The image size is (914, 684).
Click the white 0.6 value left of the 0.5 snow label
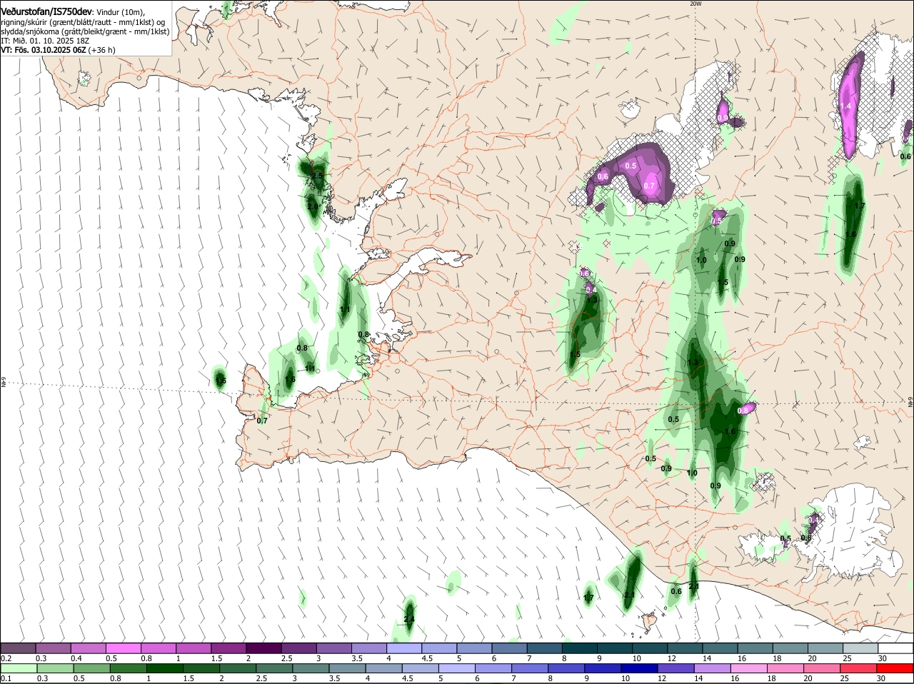pyautogui.click(x=603, y=176)
